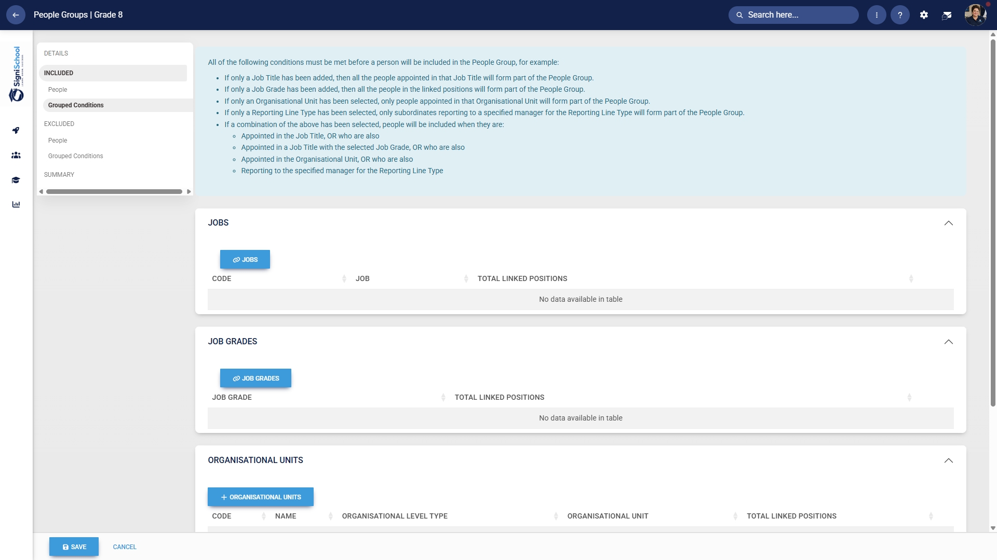Collapse the JOBS section
The image size is (997, 560).
tap(948, 223)
